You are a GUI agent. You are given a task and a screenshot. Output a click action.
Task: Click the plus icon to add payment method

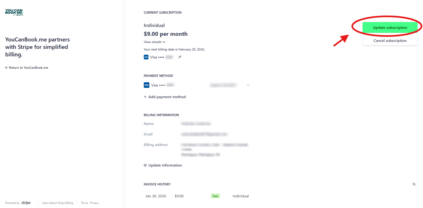(145, 97)
